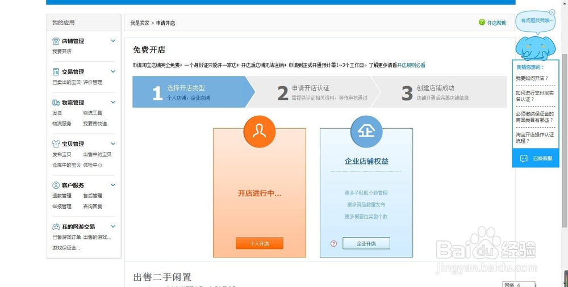Open the 开店规则必看 link
568x287 pixels.
point(411,65)
